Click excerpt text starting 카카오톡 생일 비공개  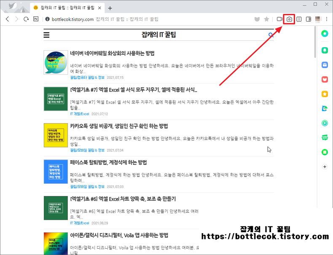pos(172,141)
